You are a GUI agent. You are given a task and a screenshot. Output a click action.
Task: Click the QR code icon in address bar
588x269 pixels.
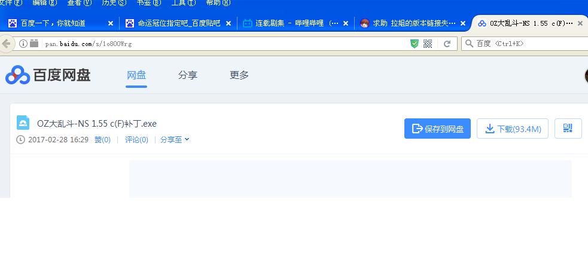(x=428, y=44)
